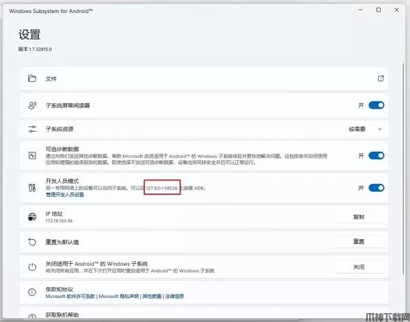This screenshot has width=410, height=322.
Task: Click the IP address 172.19.153.56 text
Action: (x=59, y=221)
